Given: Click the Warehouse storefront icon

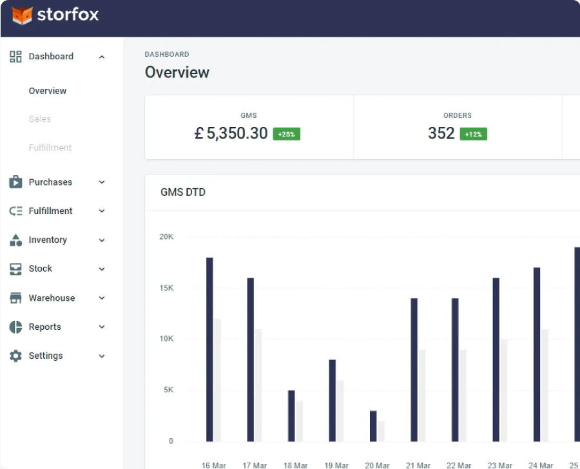Looking at the screenshot, I should (x=16, y=298).
